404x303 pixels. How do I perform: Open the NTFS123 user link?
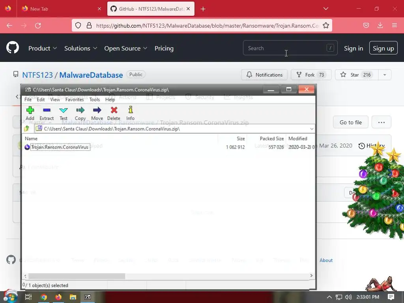[37, 75]
